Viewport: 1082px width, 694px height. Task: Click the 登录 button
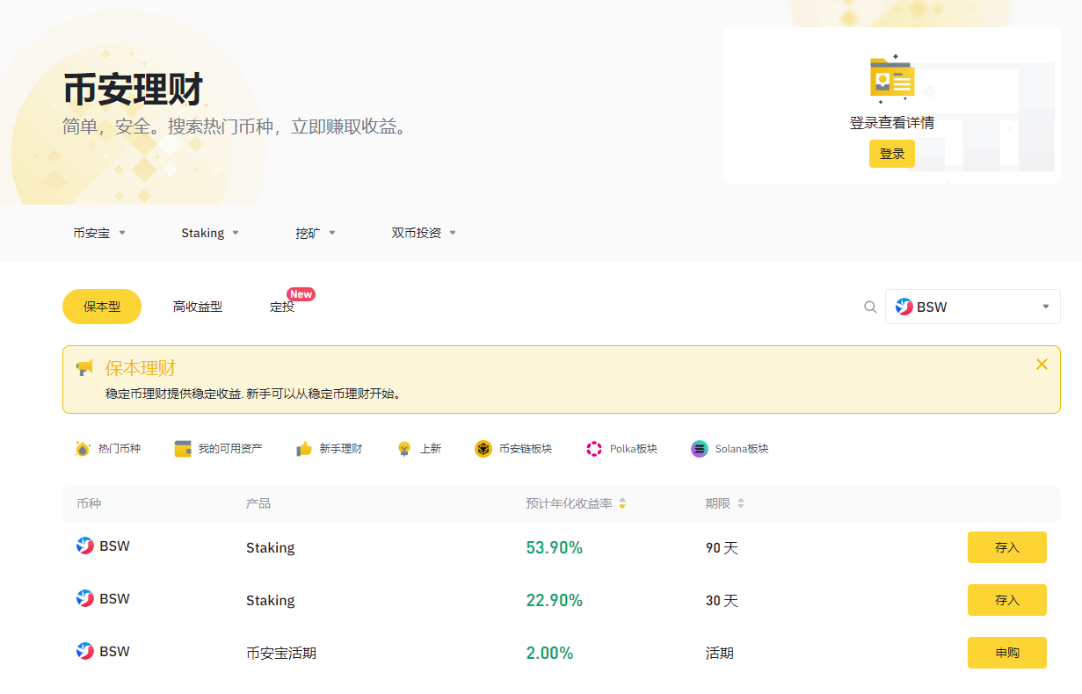click(x=892, y=154)
